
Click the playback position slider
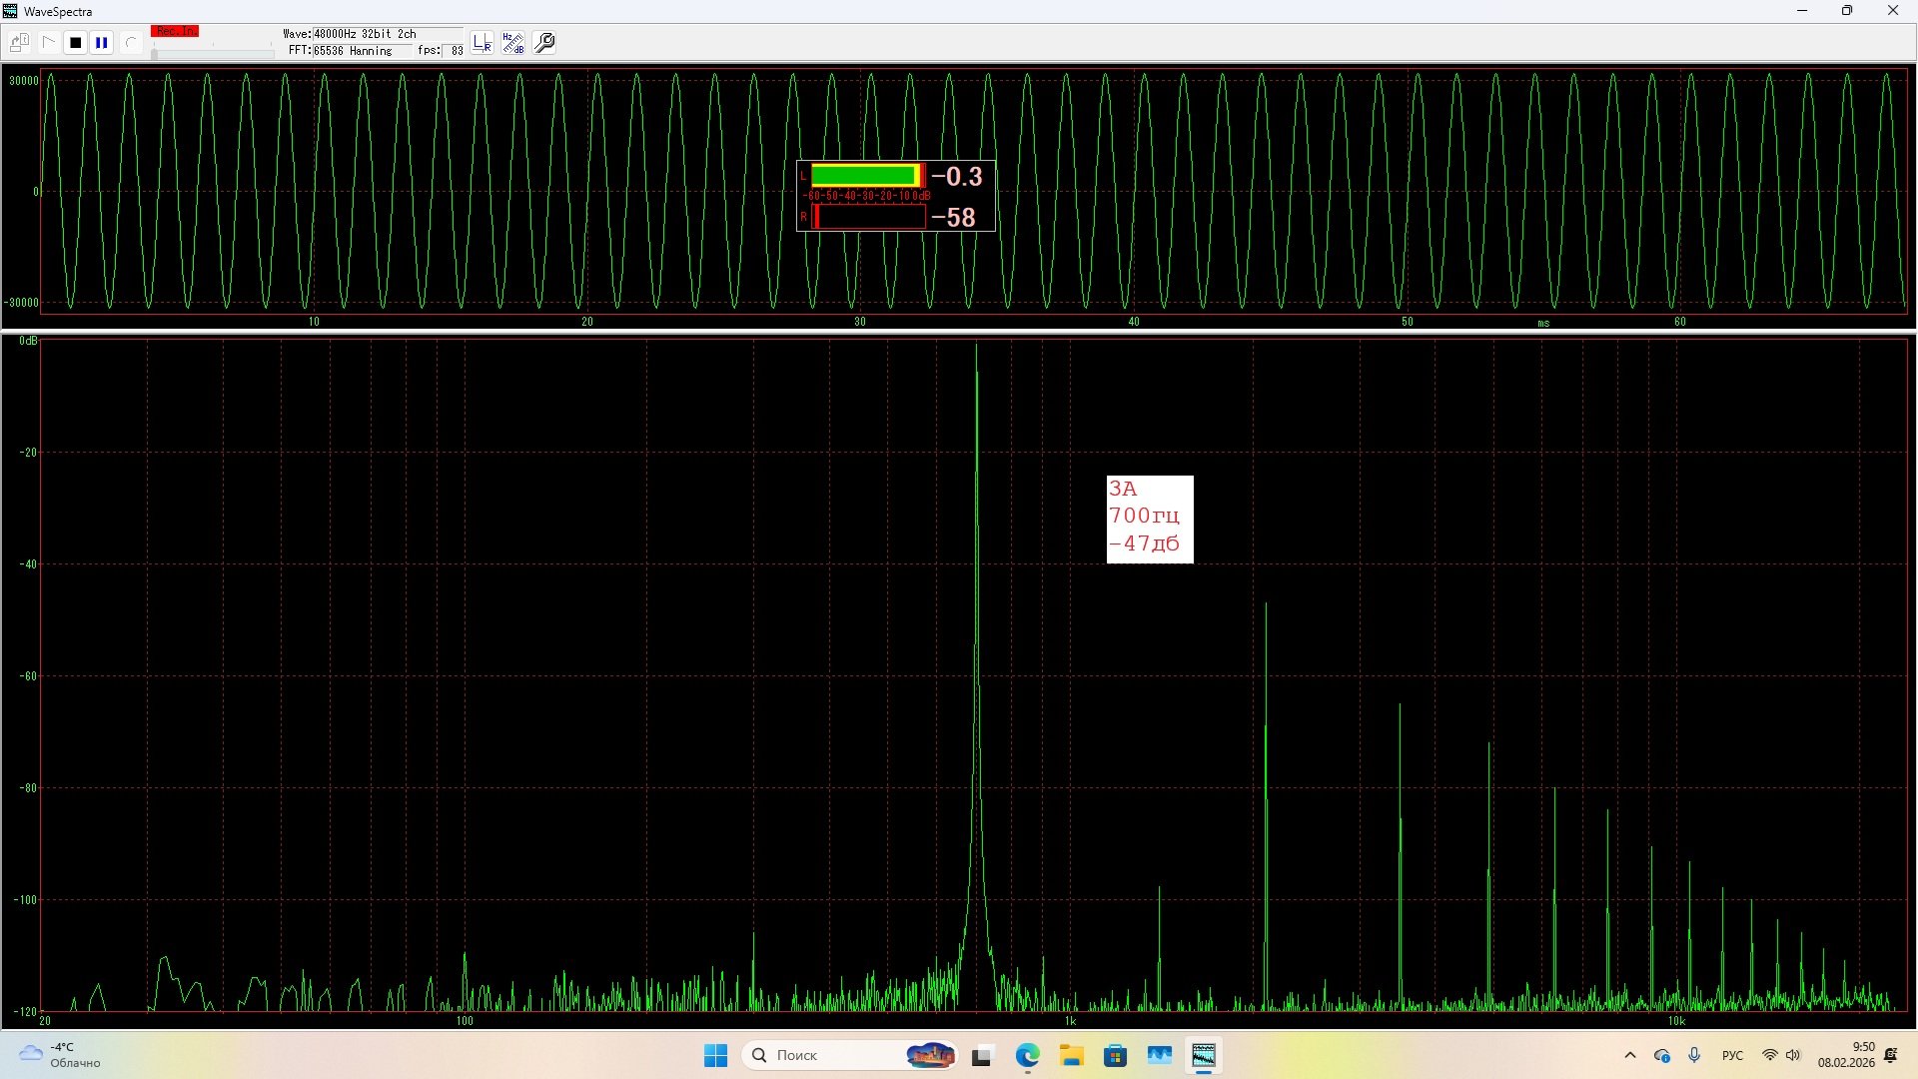pos(212,54)
